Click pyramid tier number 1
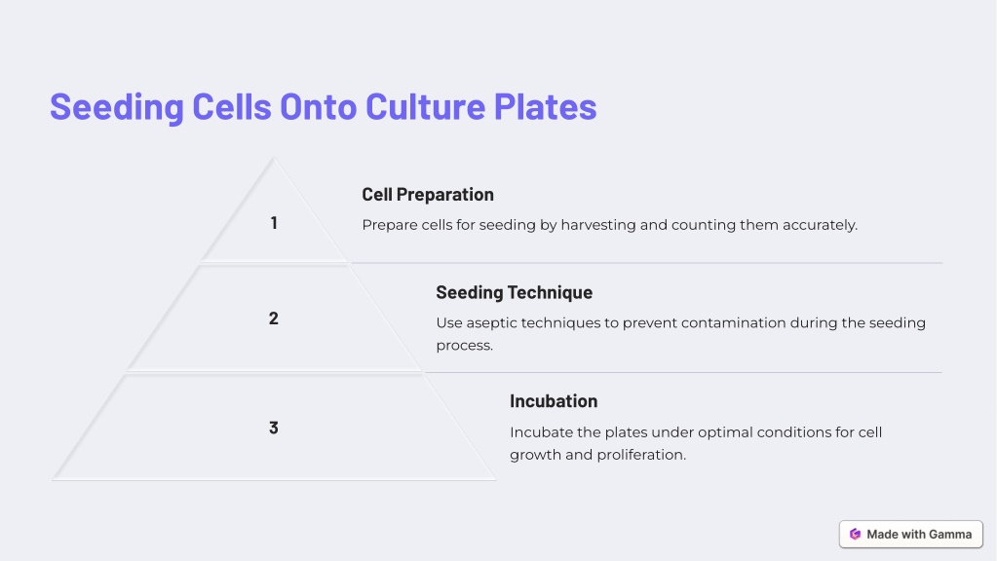The width and height of the screenshot is (997, 561). pyautogui.click(x=274, y=223)
